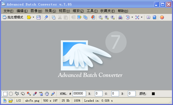The height and width of the screenshot is (105, 173).
Task: Click the new document status bar icon
Action: tap(5, 101)
